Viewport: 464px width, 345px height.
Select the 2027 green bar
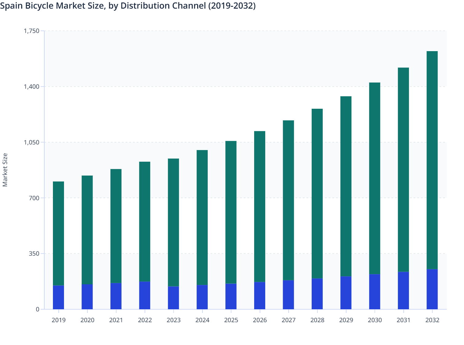point(288,200)
